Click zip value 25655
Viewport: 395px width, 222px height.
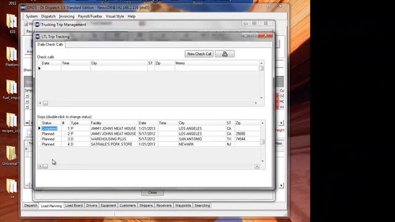click(241, 134)
